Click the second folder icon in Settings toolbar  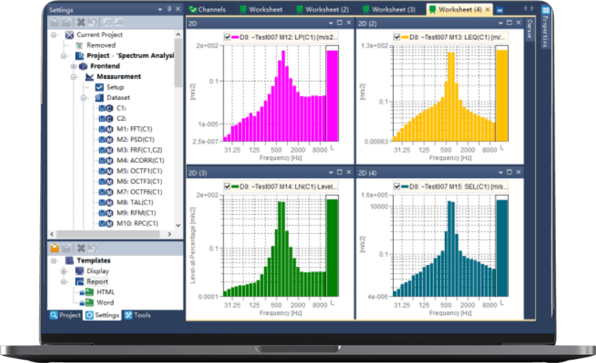click(66, 22)
